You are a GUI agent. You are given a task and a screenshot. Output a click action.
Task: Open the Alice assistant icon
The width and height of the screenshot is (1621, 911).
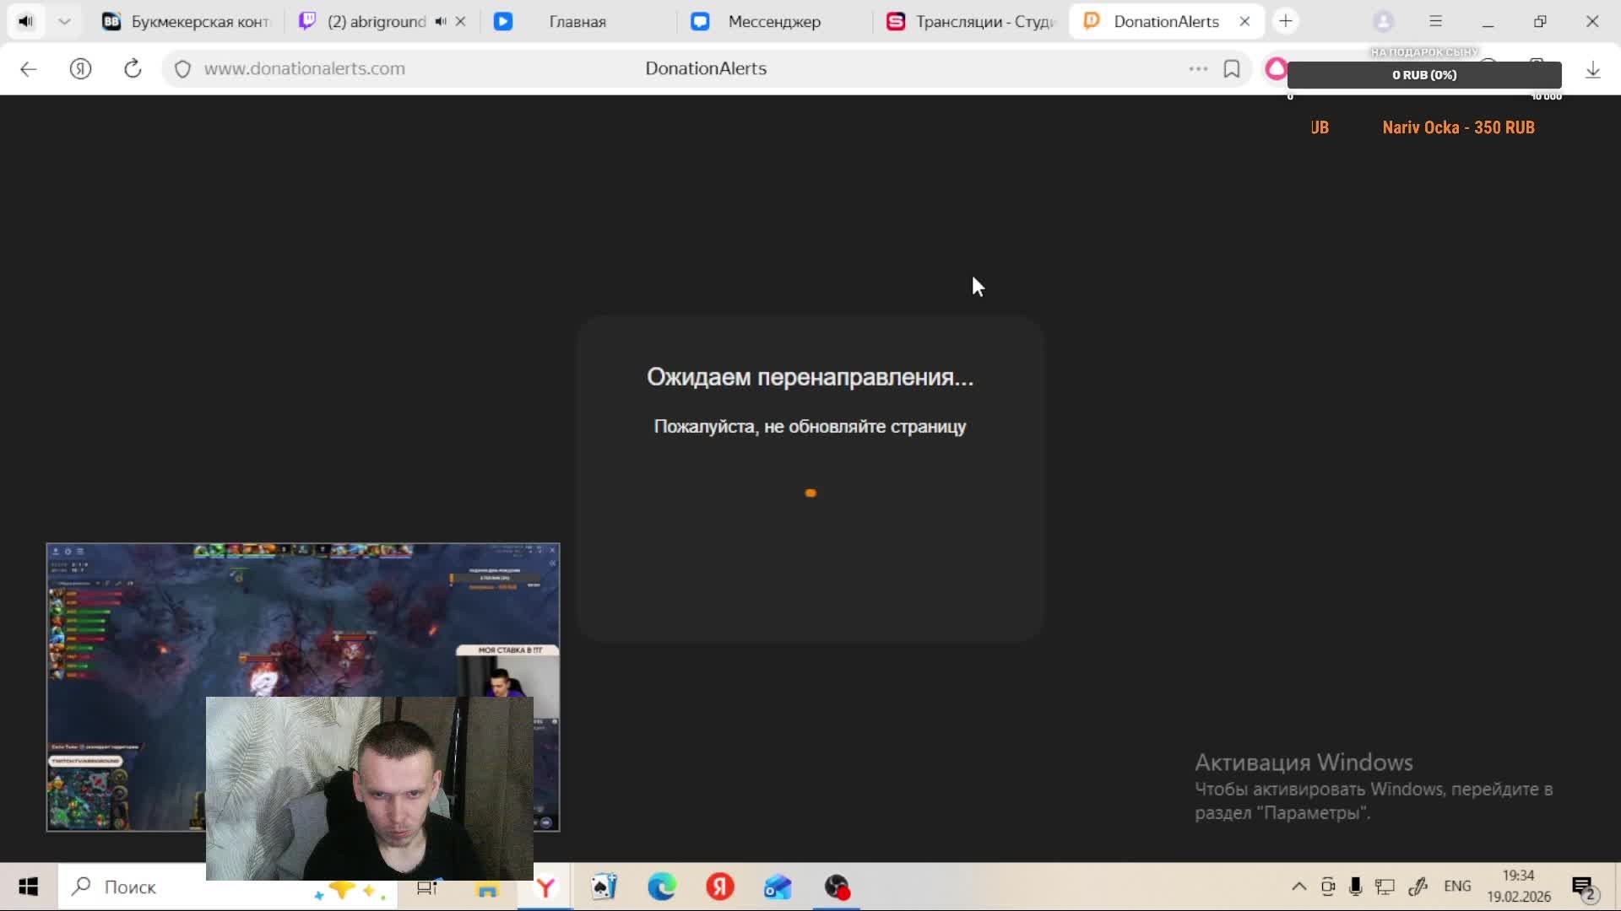tap(1276, 69)
